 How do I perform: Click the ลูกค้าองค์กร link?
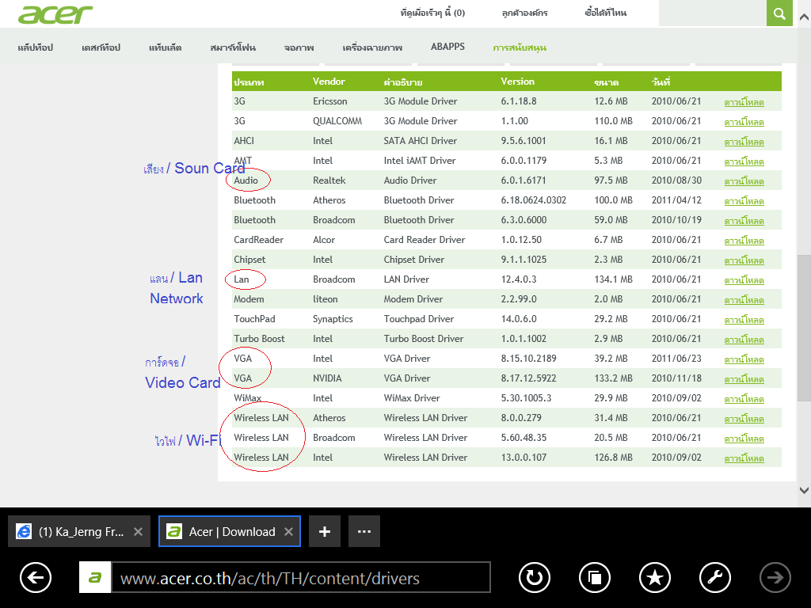[525, 13]
